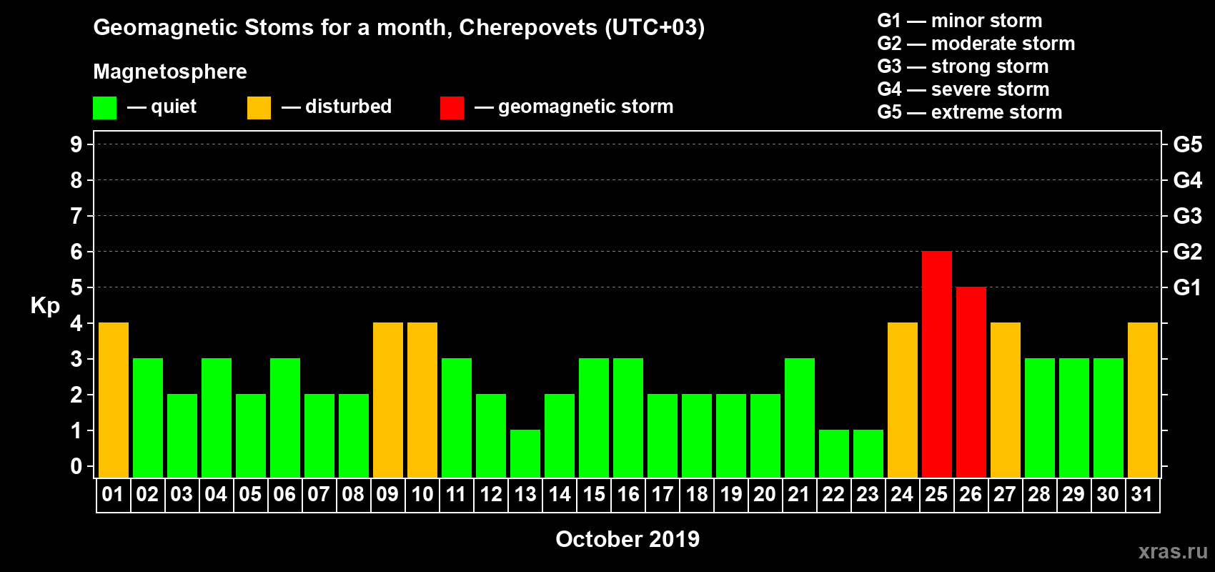
Task: Select the orange bar for October 10
Action: [x=422, y=400]
